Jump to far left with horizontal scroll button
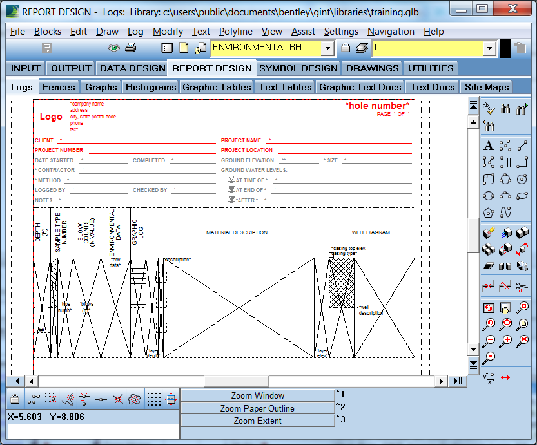Viewport: 537px width, 445px height. click(15, 381)
